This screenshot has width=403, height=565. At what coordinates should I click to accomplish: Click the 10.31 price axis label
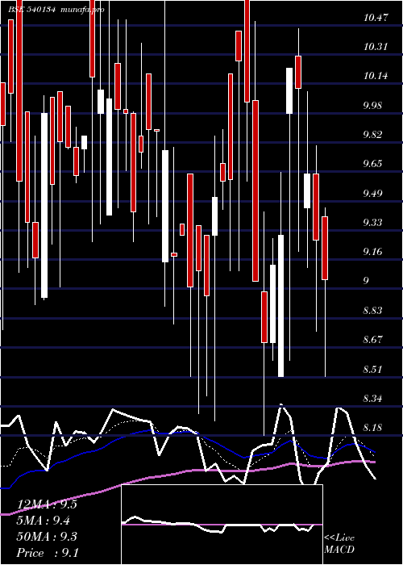click(x=376, y=47)
